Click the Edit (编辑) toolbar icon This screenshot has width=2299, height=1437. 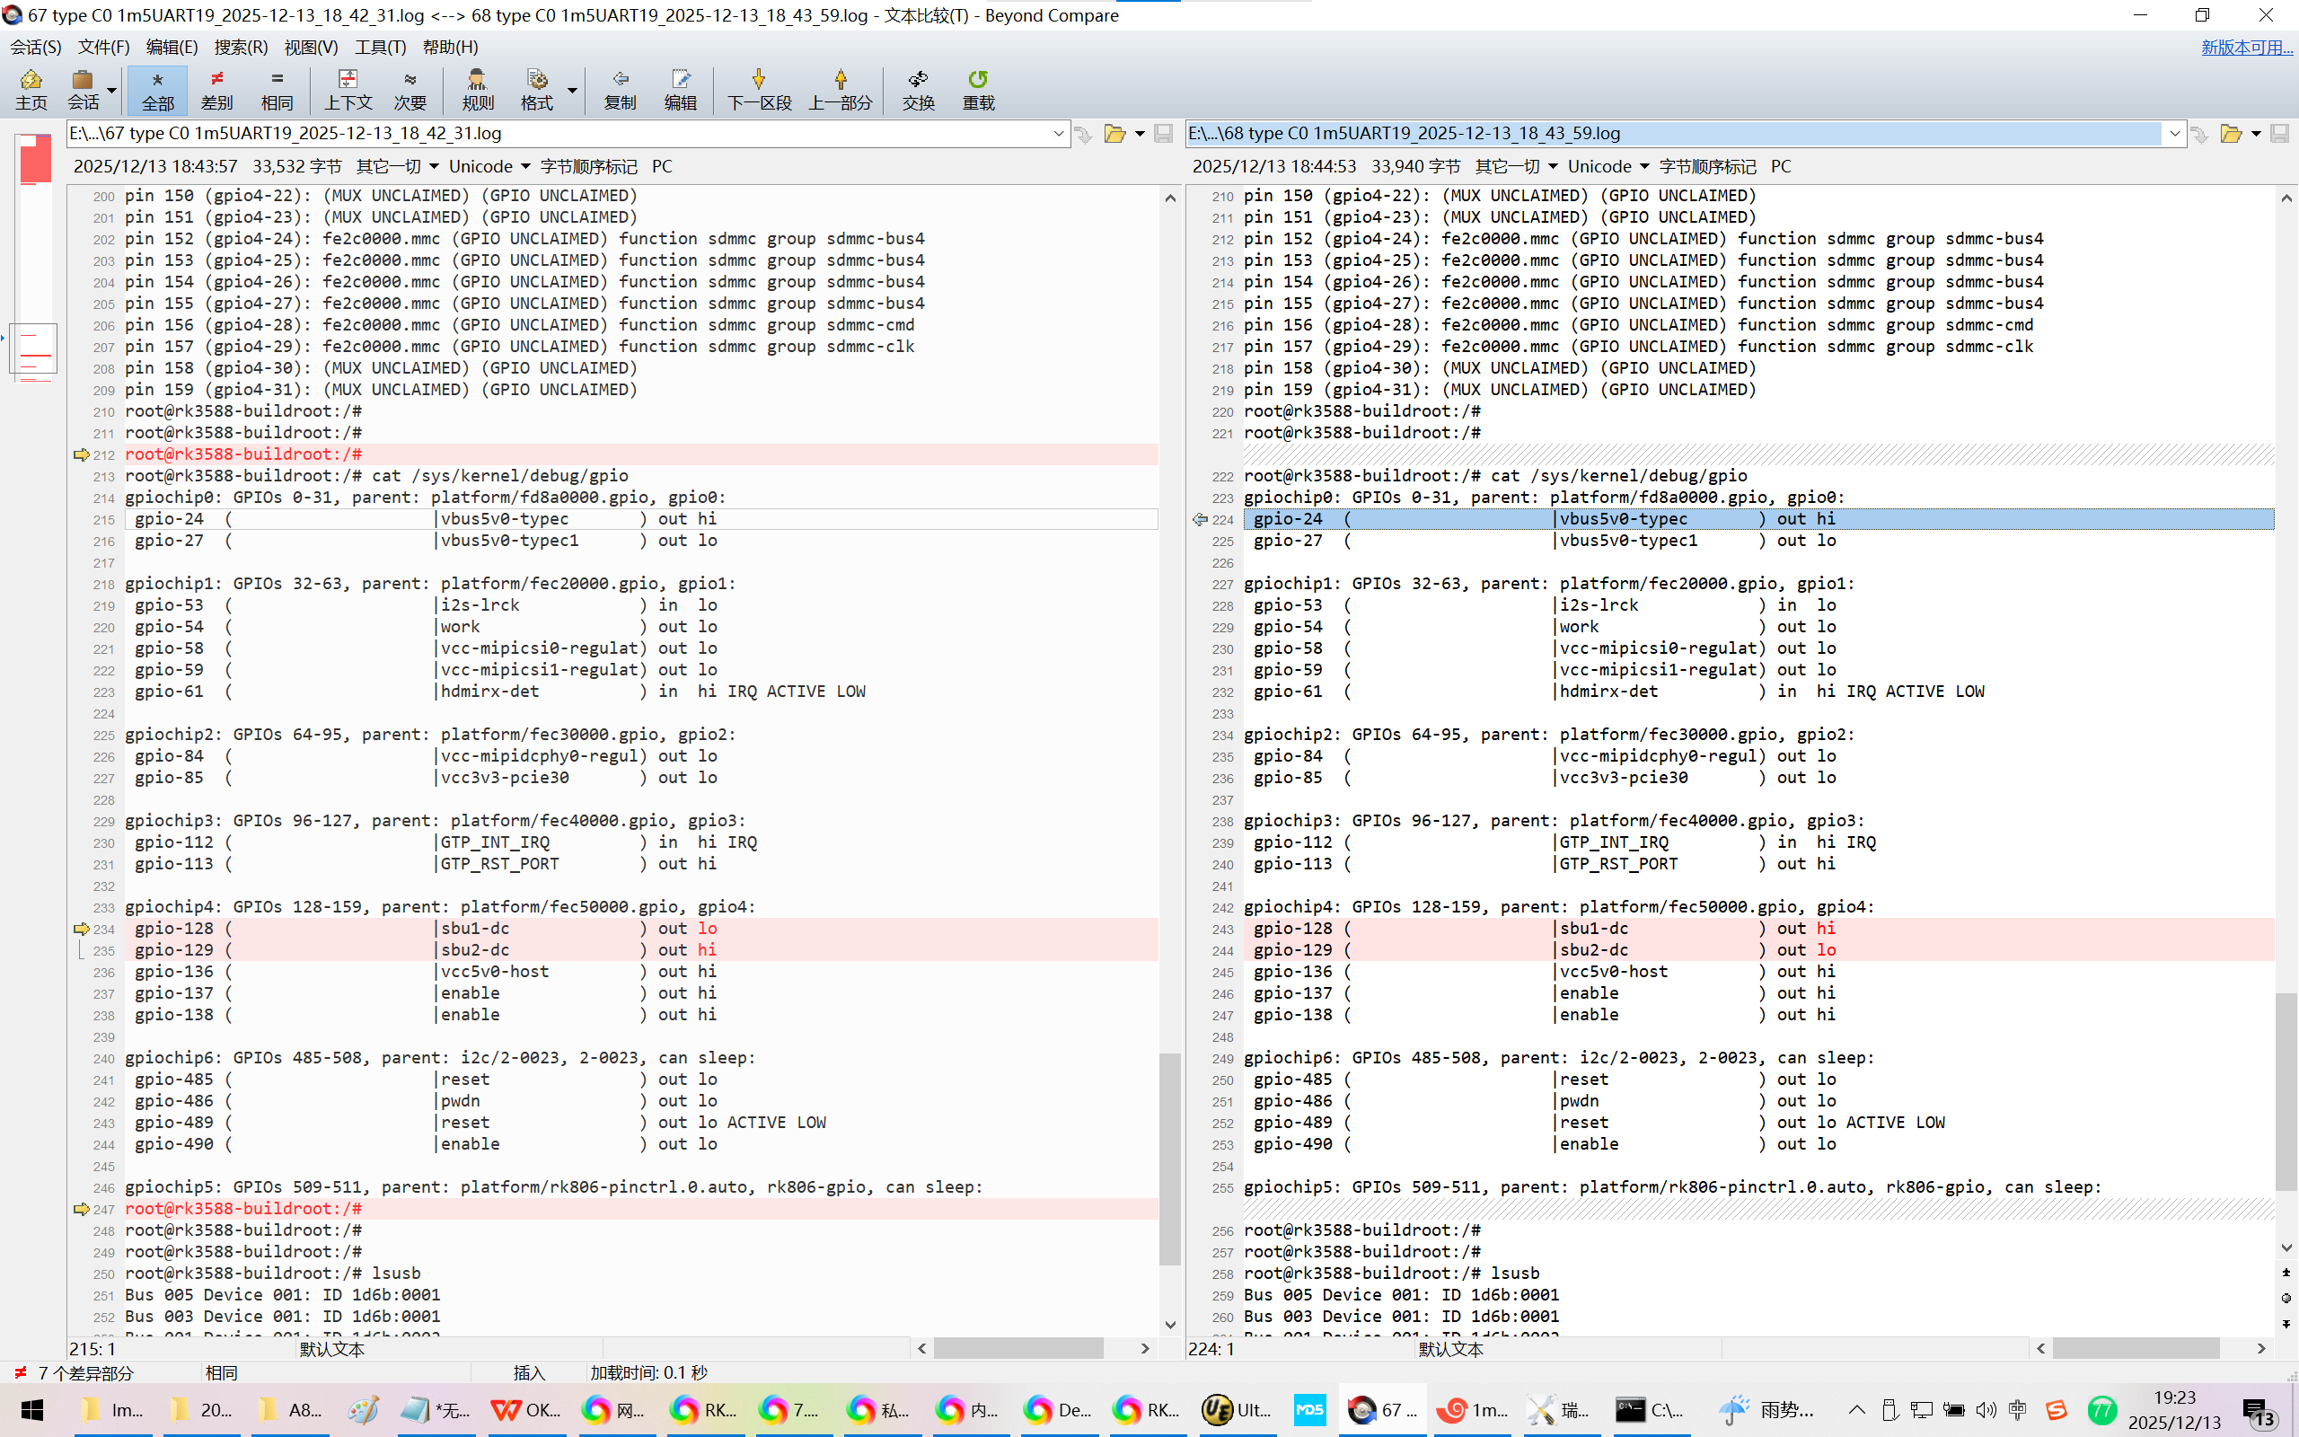tap(680, 88)
